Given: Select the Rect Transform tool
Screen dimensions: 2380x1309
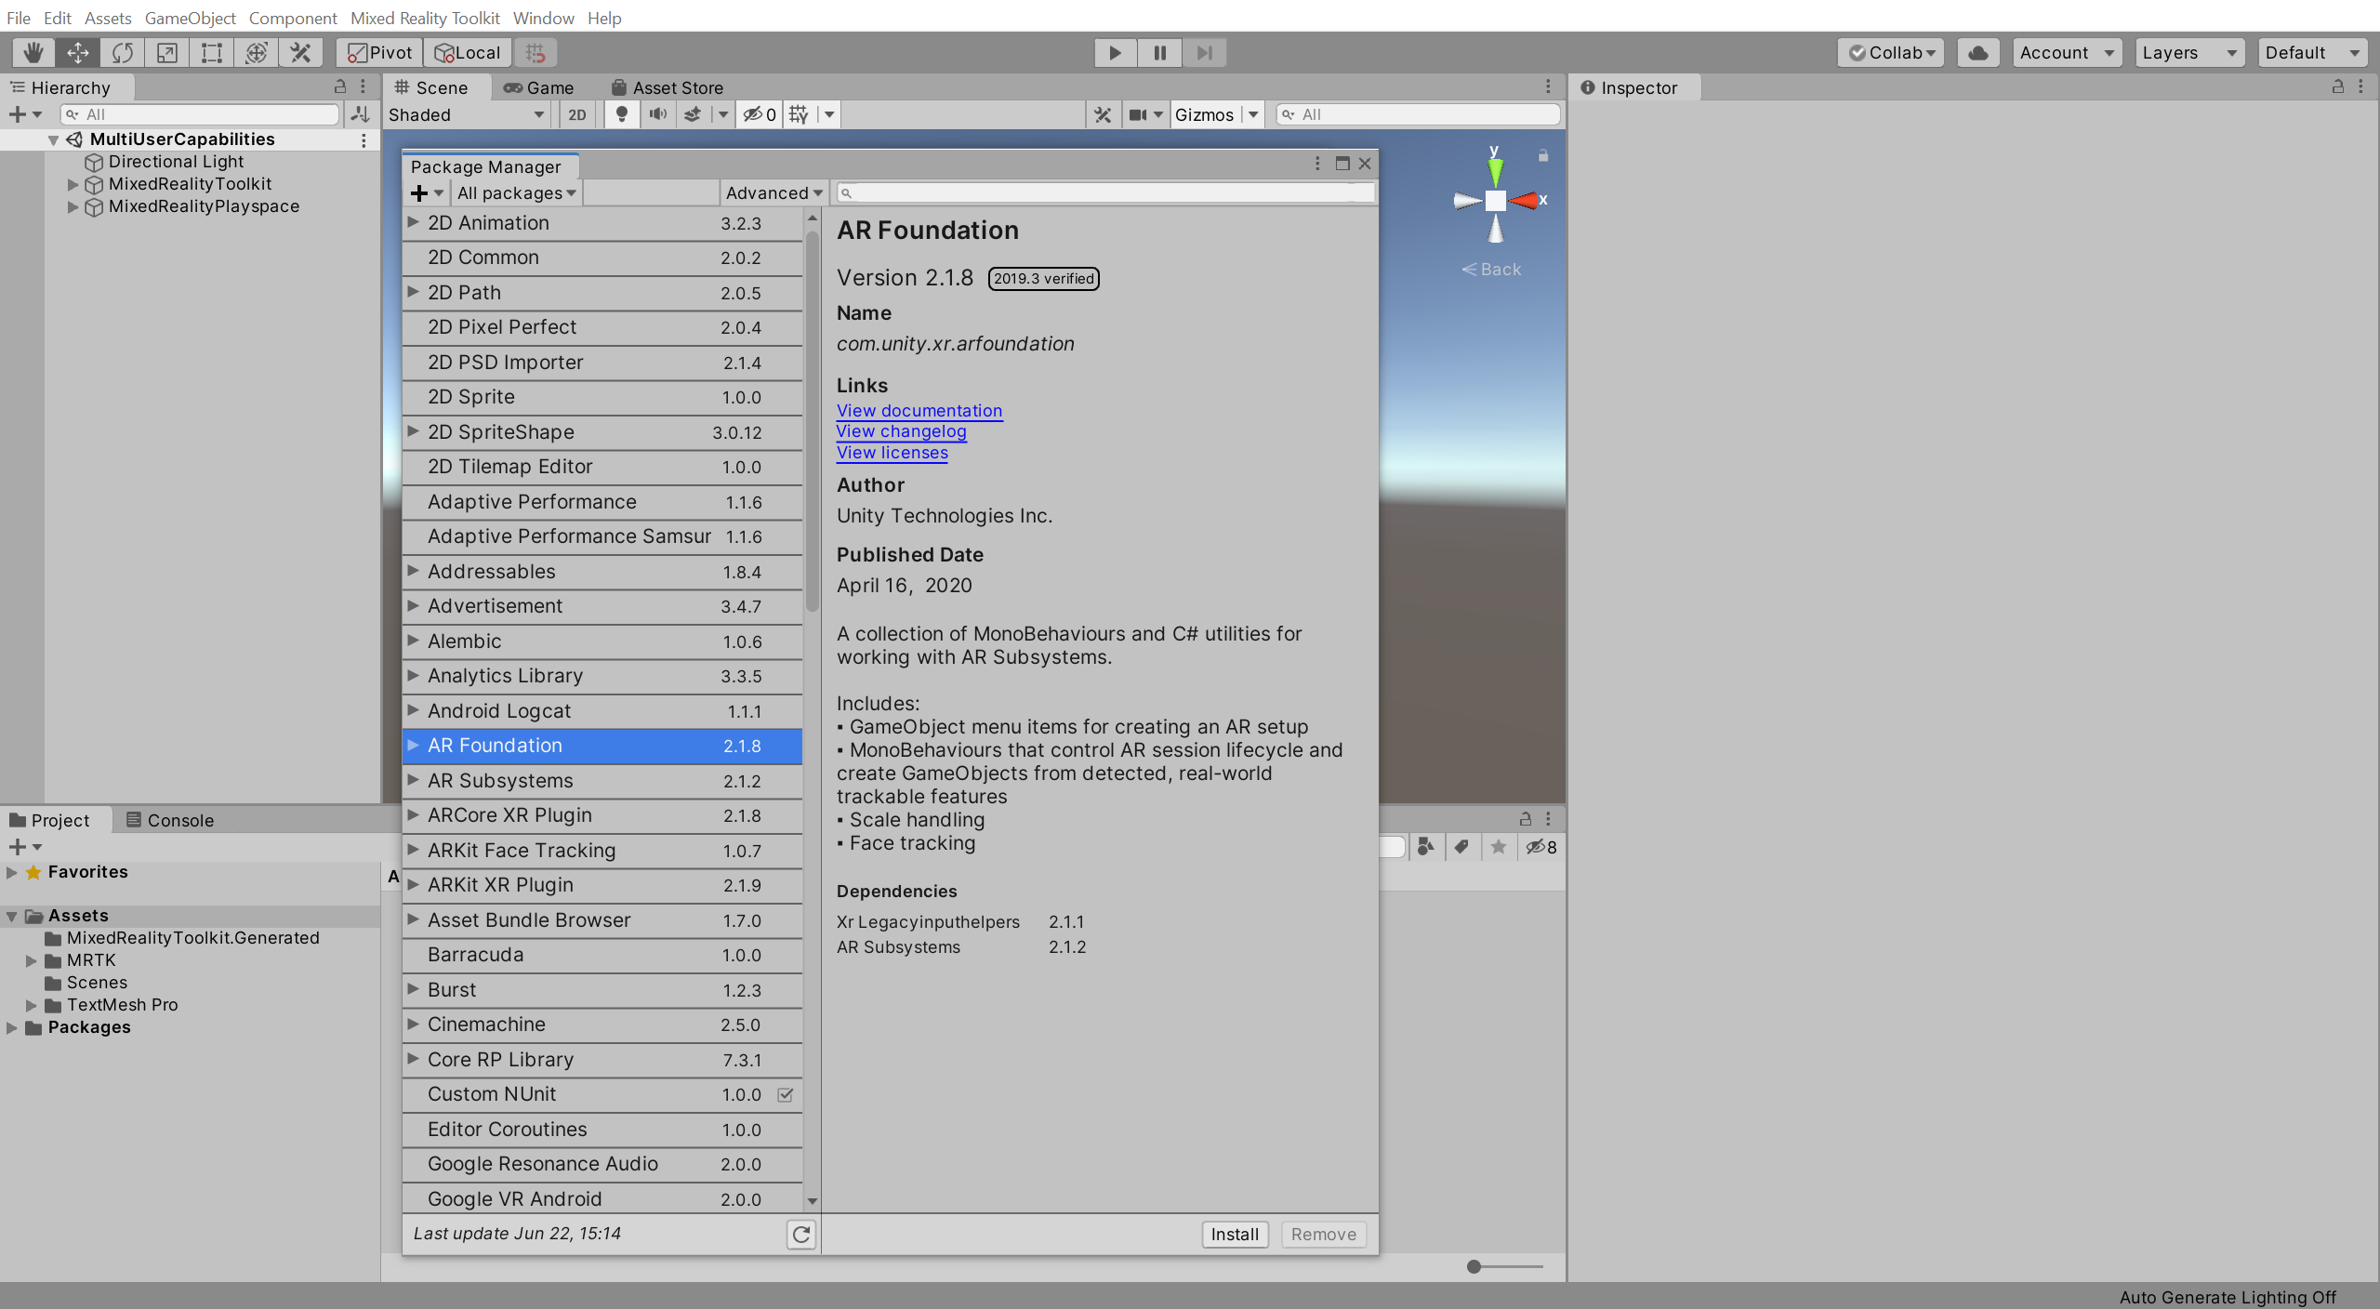Looking at the screenshot, I should pos(212,53).
